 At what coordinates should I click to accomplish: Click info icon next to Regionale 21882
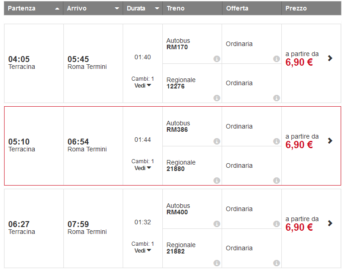pyautogui.click(x=217, y=263)
